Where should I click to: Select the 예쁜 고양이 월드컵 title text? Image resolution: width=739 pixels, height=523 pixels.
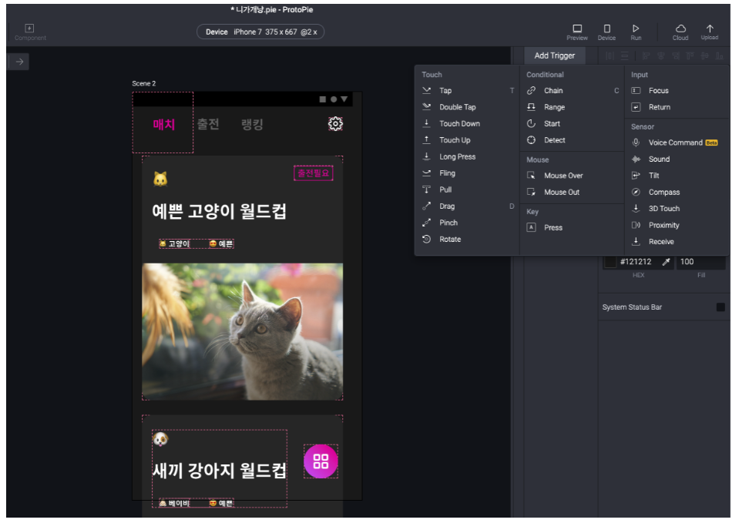tap(219, 211)
